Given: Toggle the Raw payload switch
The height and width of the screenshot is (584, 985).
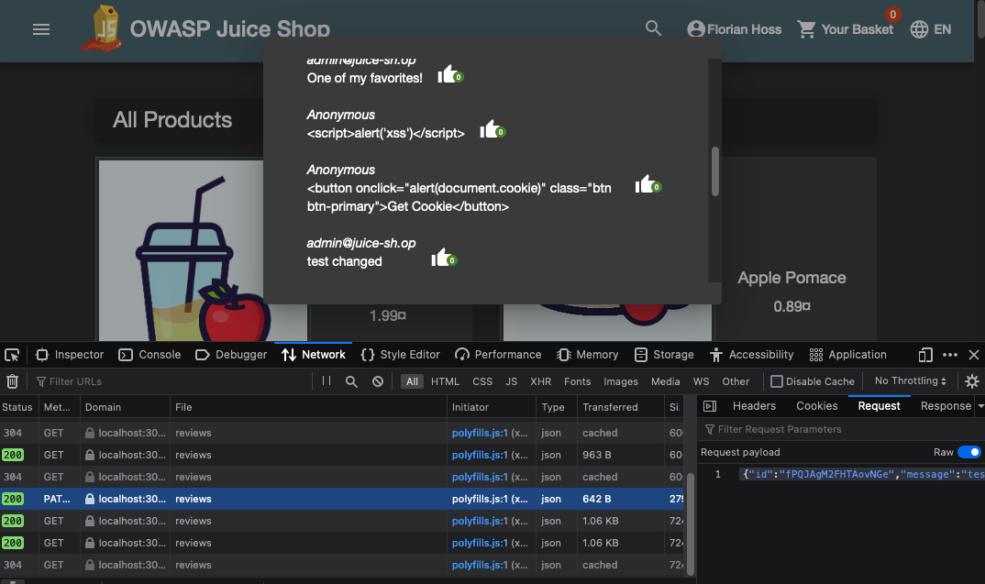Looking at the screenshot, I should (968, 452).
